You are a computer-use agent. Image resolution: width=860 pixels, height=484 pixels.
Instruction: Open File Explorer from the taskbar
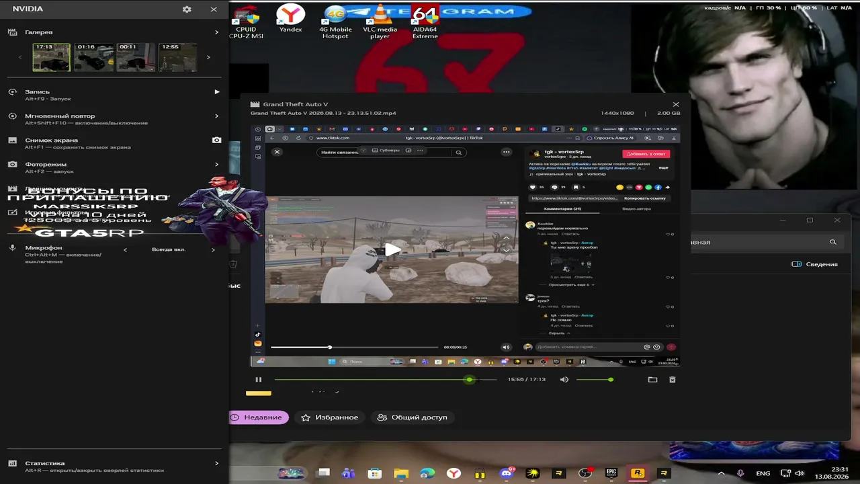pyautogui.click(x=401, y=473)
